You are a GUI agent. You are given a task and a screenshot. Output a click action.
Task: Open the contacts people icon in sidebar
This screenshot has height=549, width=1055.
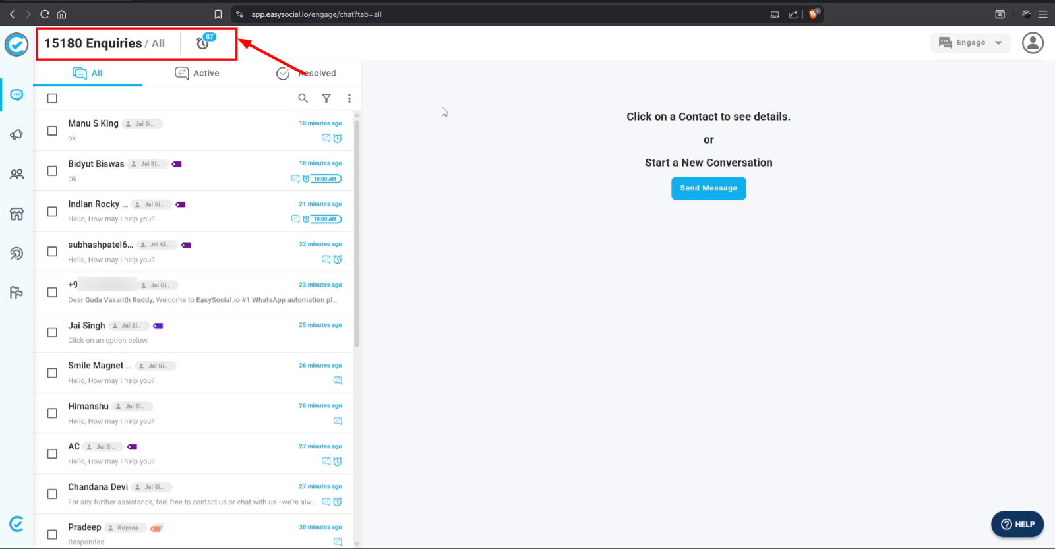coord(16,174)
